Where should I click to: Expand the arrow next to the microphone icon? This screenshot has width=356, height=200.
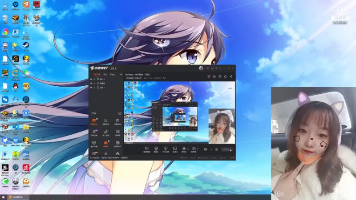pos(188,149)
